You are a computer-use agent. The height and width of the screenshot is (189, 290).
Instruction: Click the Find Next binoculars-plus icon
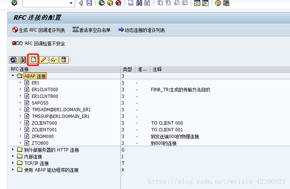pos(147,3)
